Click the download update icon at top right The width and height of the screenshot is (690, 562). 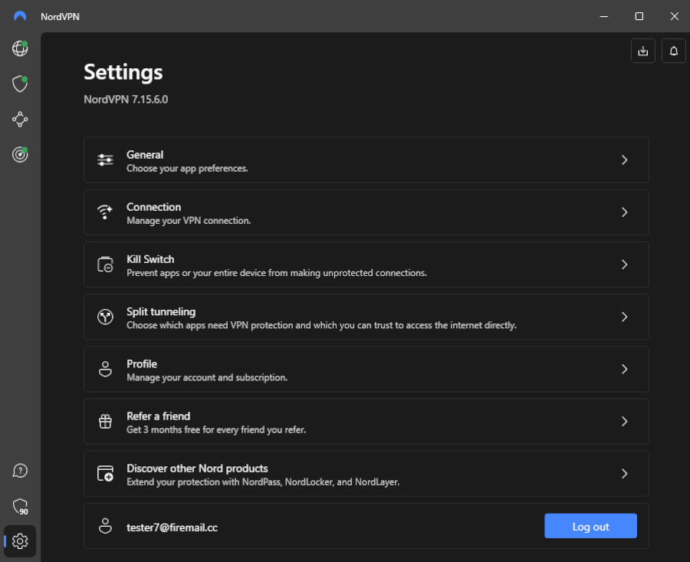643,51
